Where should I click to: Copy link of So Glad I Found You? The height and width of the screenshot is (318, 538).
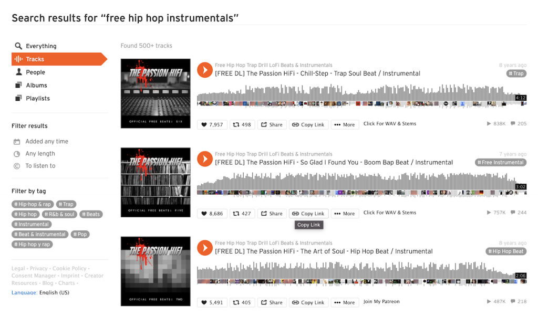308,214
